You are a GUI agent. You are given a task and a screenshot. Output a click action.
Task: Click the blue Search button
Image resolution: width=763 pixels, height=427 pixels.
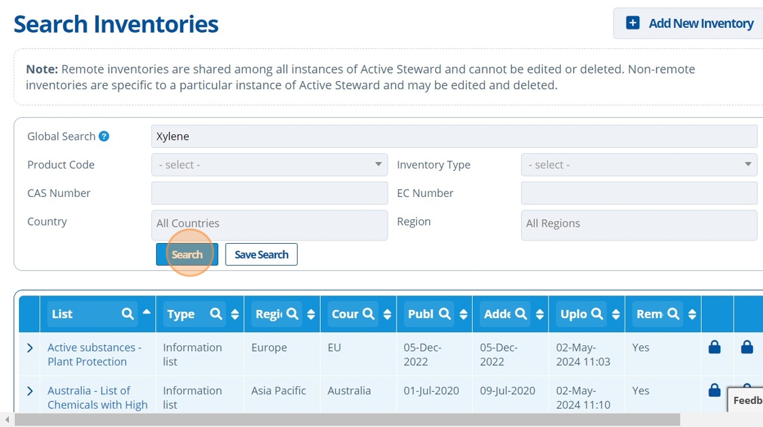187,255
